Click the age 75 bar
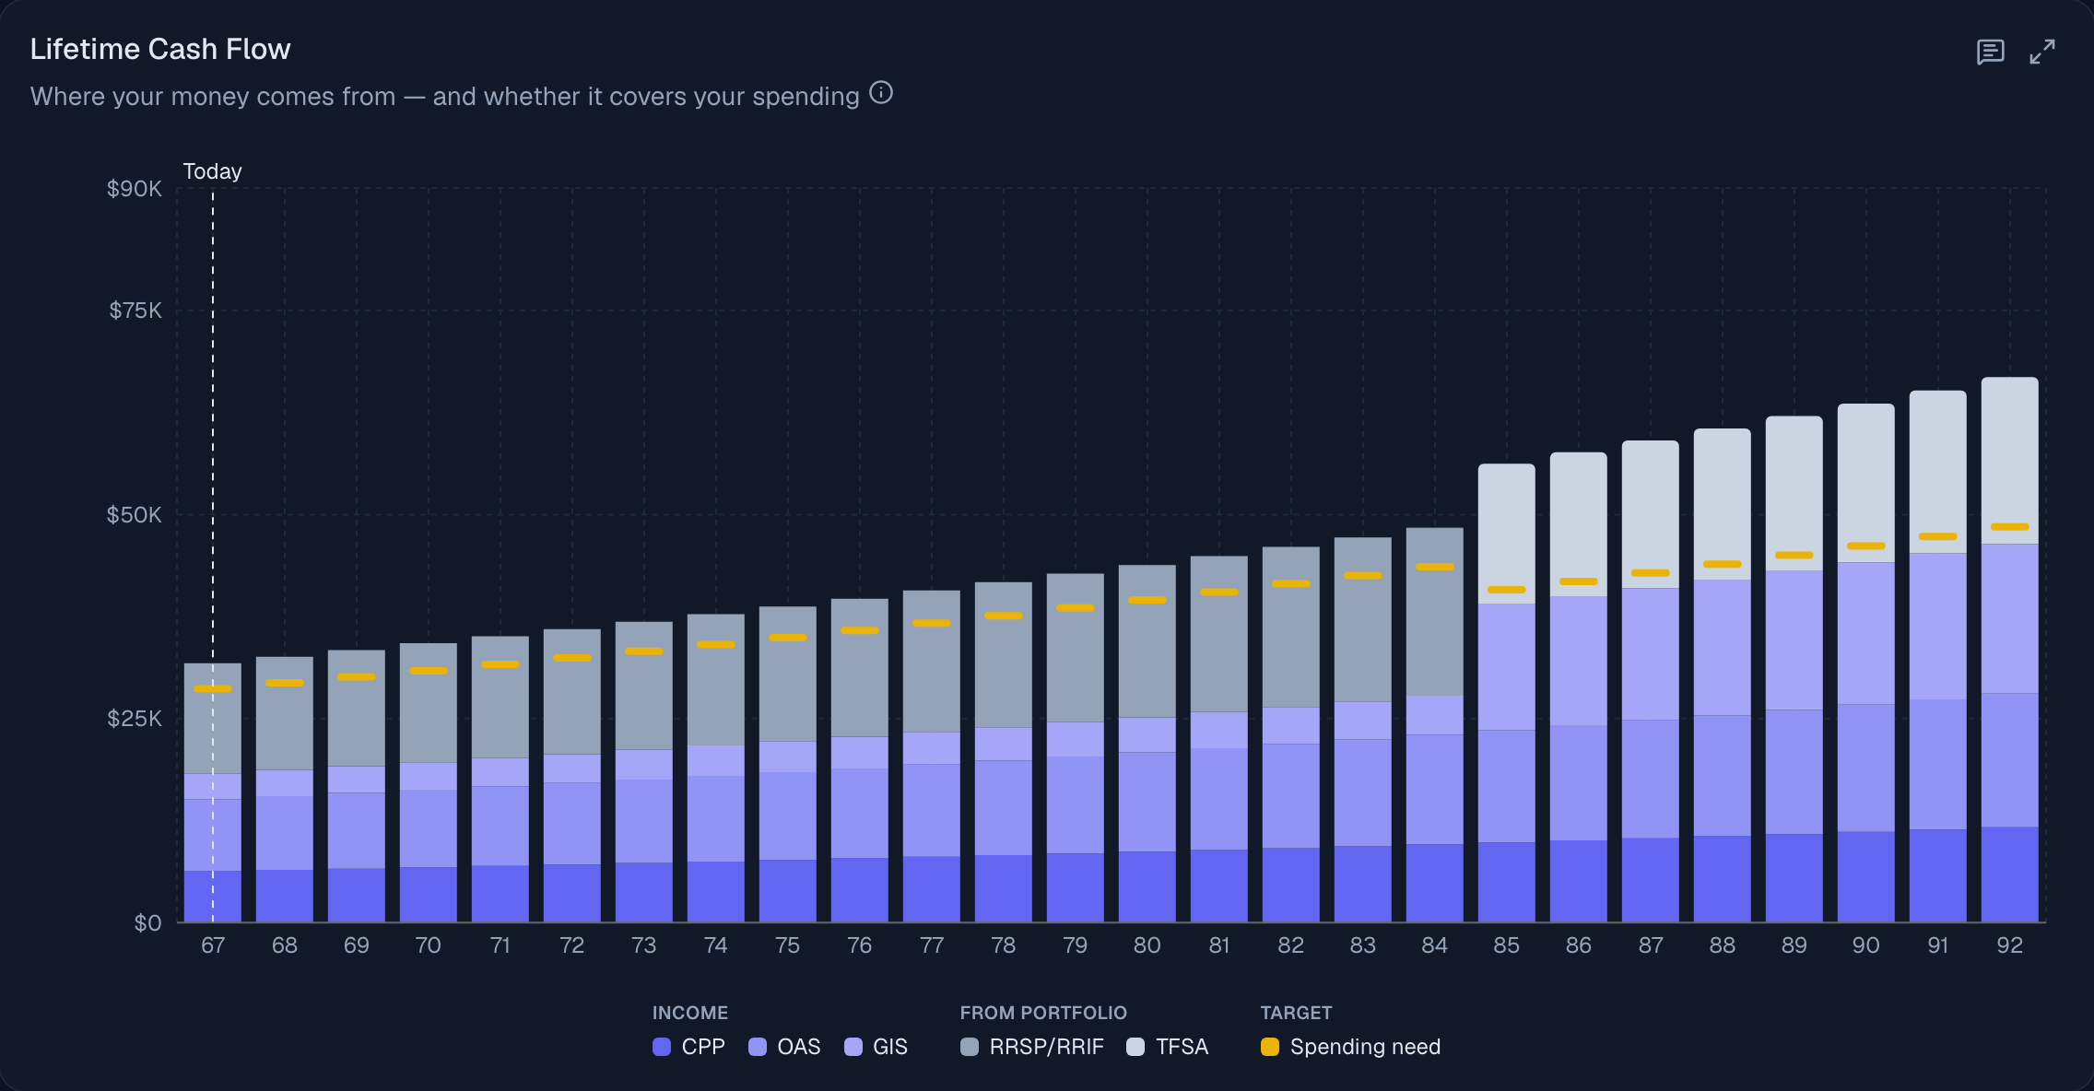This screenshot has height=1091, width=2094. 788,764
